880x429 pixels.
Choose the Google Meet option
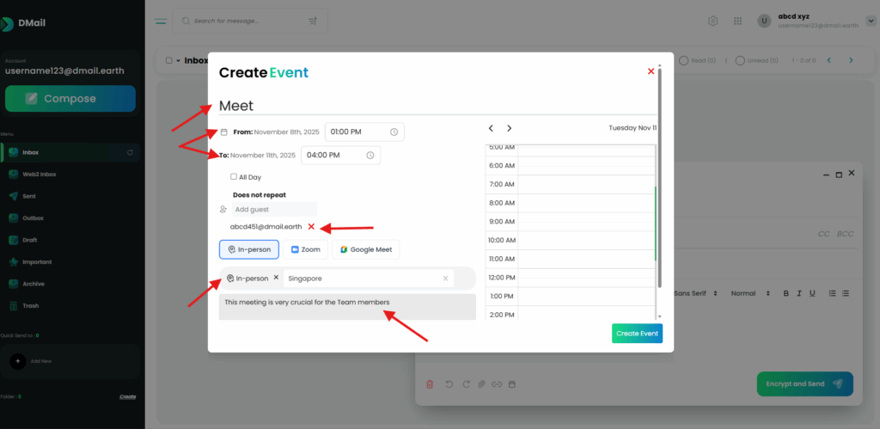(365, 249)
